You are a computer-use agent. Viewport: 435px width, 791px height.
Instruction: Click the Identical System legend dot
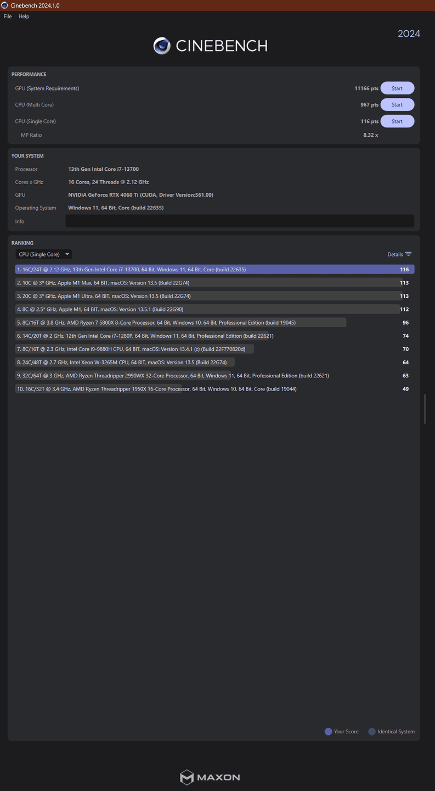pos(372,732)
